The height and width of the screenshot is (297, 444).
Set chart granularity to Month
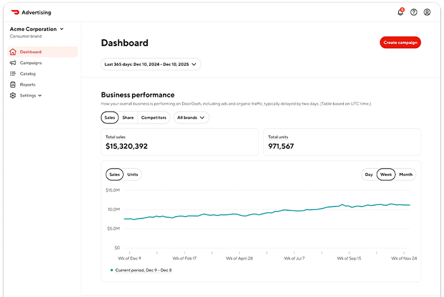pyautogui.click(x=405, y=174)
